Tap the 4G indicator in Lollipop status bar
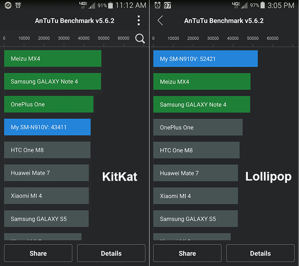 pos(236,5)
